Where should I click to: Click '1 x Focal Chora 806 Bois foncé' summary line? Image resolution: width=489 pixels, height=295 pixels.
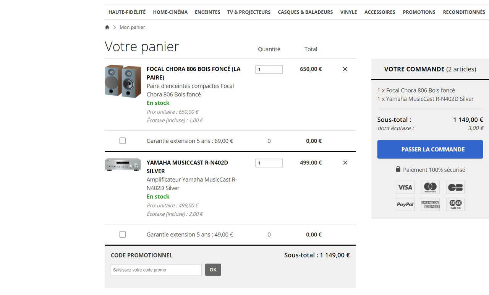[x=416, y=90]
